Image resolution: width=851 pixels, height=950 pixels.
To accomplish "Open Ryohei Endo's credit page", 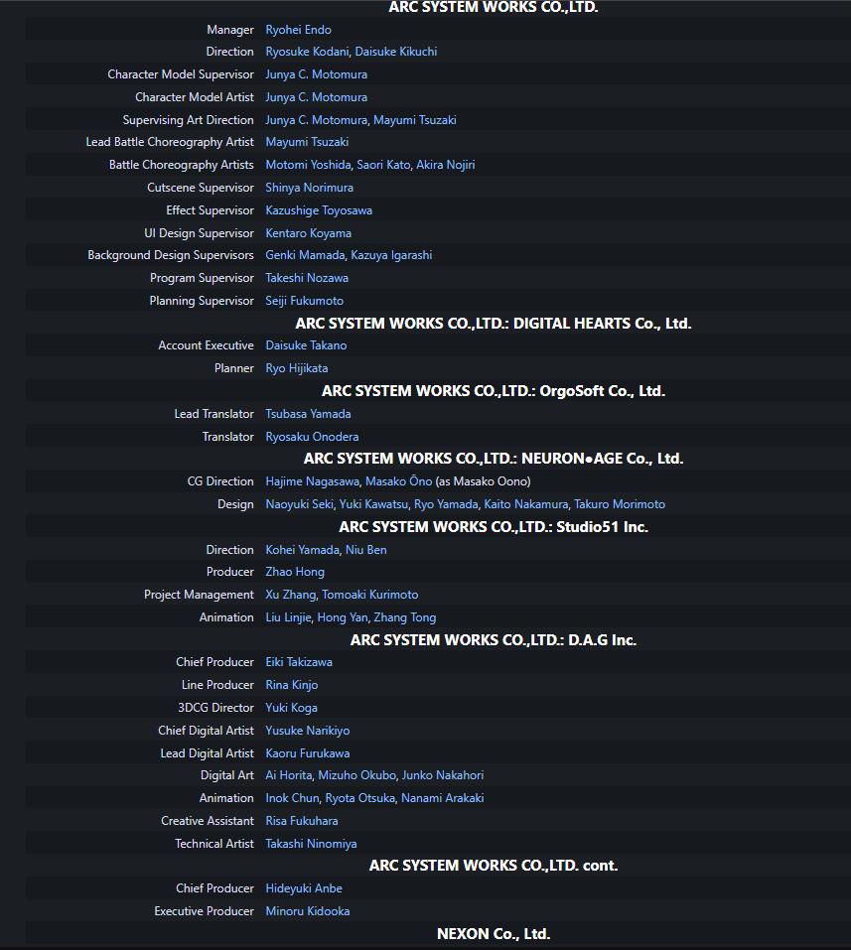I will (x=298, y=30).
